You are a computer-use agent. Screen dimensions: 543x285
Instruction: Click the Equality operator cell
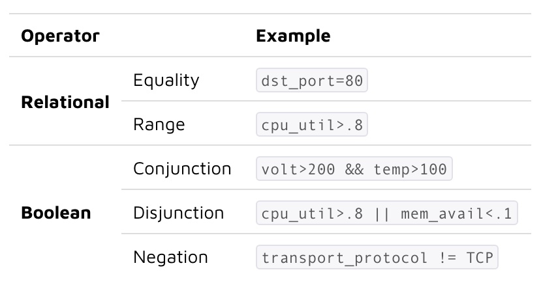pos(166,81)
